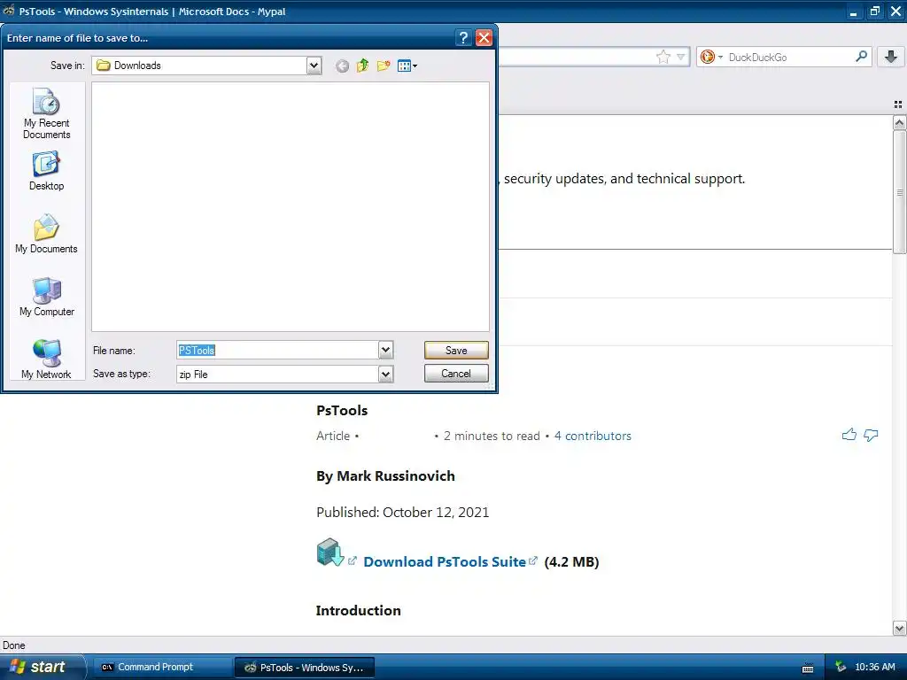Viewport: 907px width, 680px height.
Task: Select Desktop location in save dialog
Action: (x=46, y=171)
